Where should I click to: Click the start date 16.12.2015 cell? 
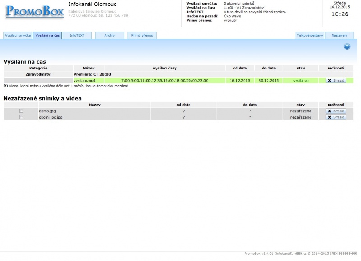[240, 81]
